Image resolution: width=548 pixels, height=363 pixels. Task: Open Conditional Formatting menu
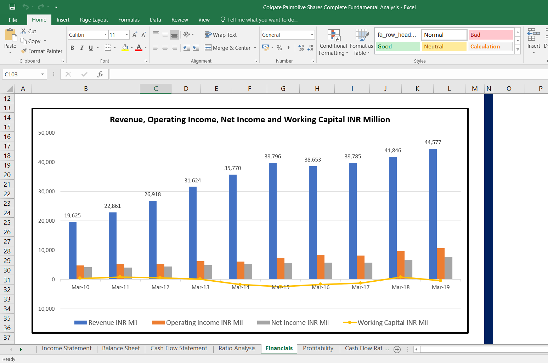pyautogui.click(x=333, y=42)
